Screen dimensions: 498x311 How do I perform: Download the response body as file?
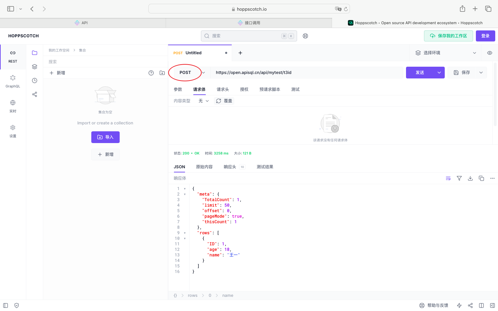pos(470,178)
